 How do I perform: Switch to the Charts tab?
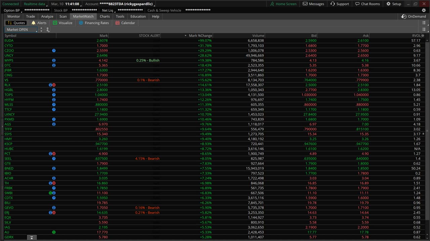tap(105, 16)
